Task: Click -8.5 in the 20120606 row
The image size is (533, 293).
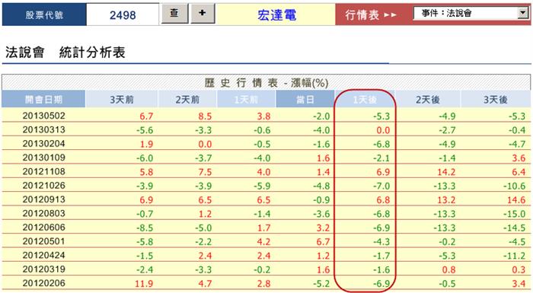Action: pos(145,228)
